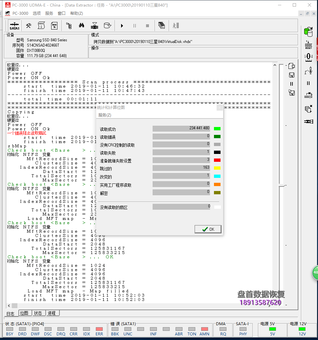The height and width of the screenshot is (340, 318).
Task: Switch to the 状态 tab
Action: point(38,313)
